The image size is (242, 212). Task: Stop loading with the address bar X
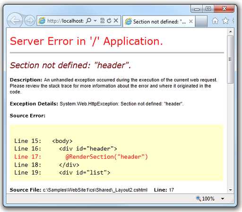click(116, 20)
